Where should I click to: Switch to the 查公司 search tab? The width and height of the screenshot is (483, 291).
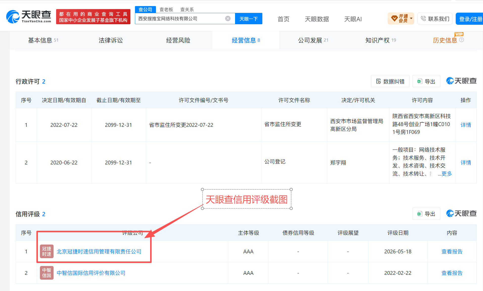[145, 10]
